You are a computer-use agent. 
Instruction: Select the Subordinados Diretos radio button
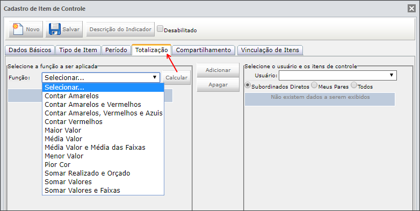tap(248, 85)
